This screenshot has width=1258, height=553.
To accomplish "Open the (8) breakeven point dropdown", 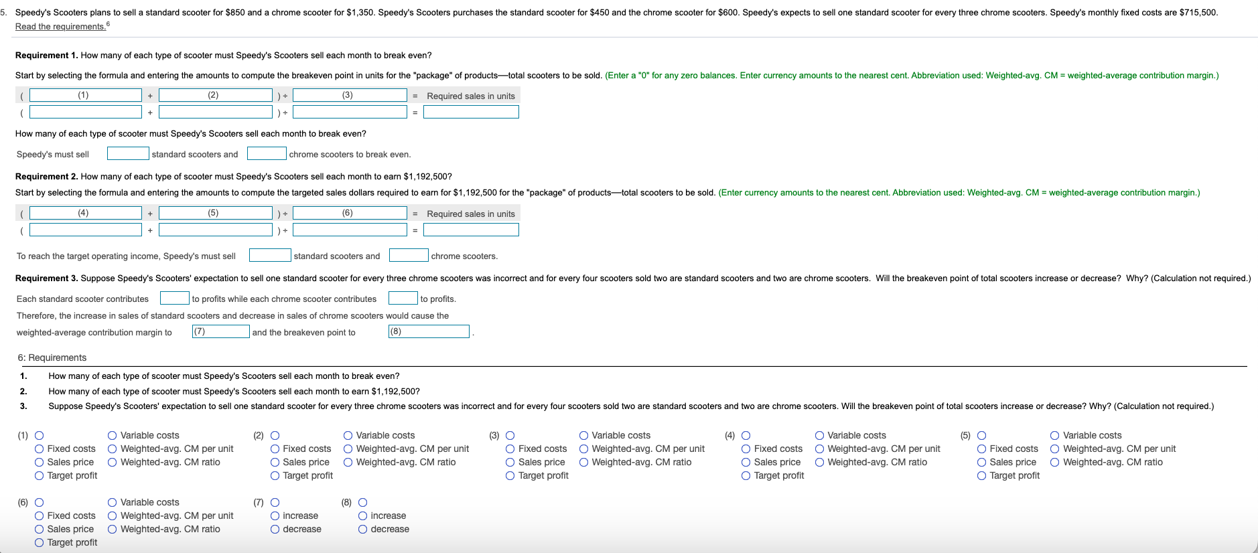I will (429, 331).
